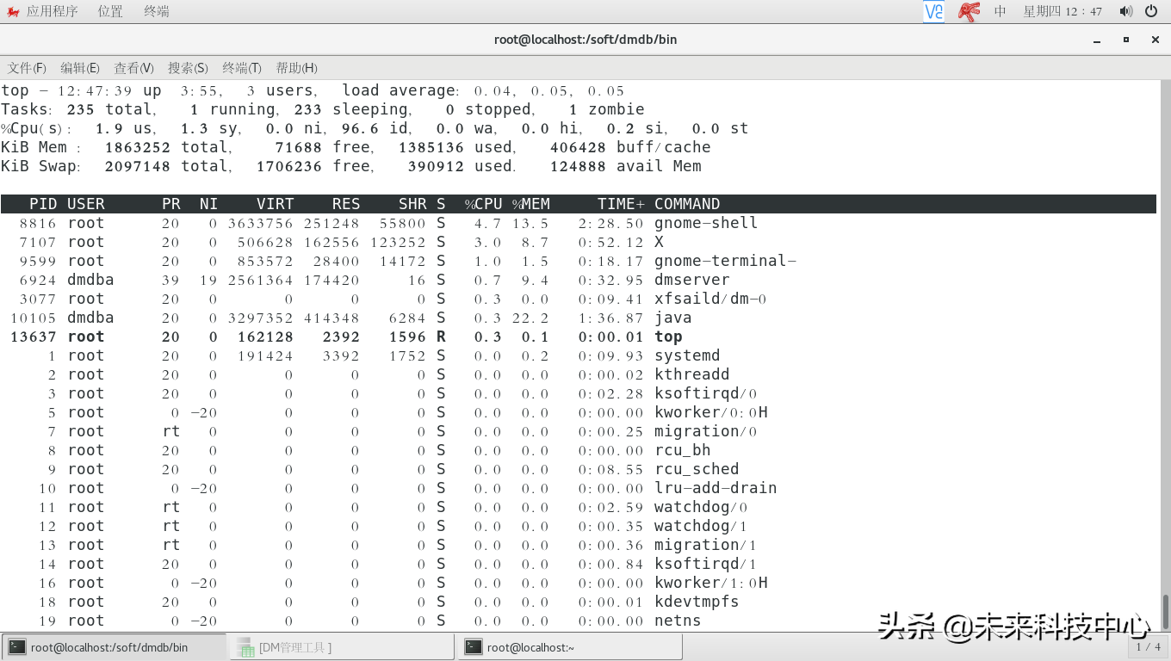
Task: Click the xfsaild/dm-0 command text
Action: tap(710, 299)
